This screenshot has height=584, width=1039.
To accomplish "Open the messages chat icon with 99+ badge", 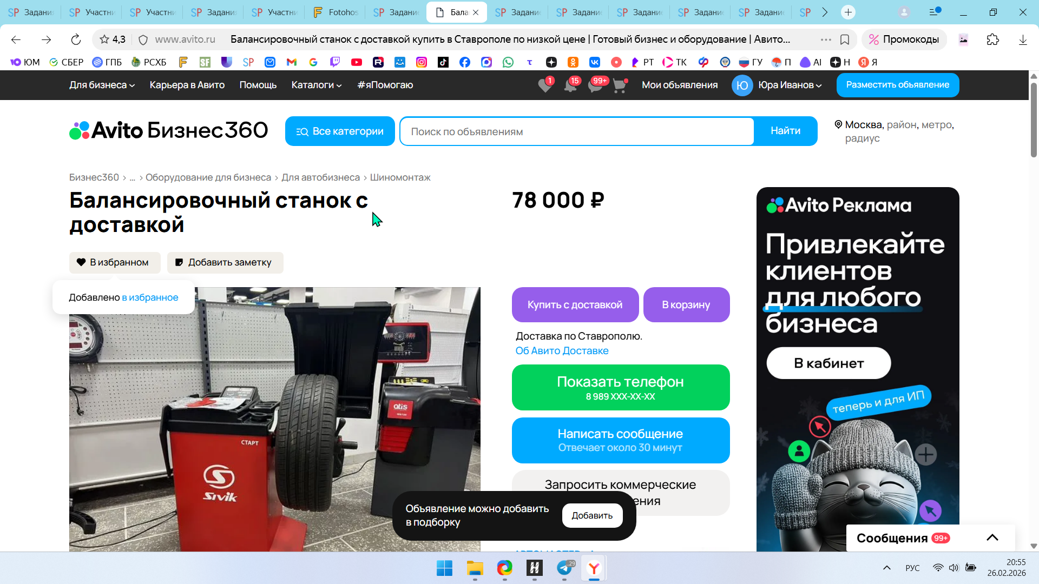I will (595, 85).
